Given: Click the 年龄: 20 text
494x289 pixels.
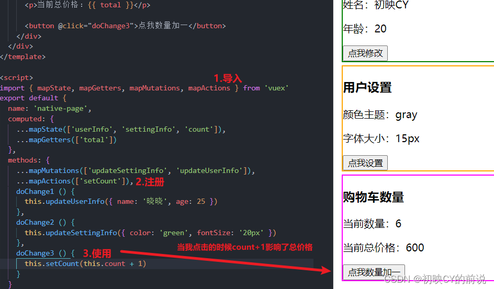Looking at the screenshot, I should click(365, 29).
